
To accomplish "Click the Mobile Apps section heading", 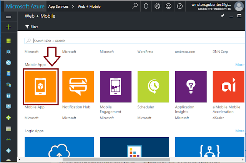I will (x=35, y=65).
